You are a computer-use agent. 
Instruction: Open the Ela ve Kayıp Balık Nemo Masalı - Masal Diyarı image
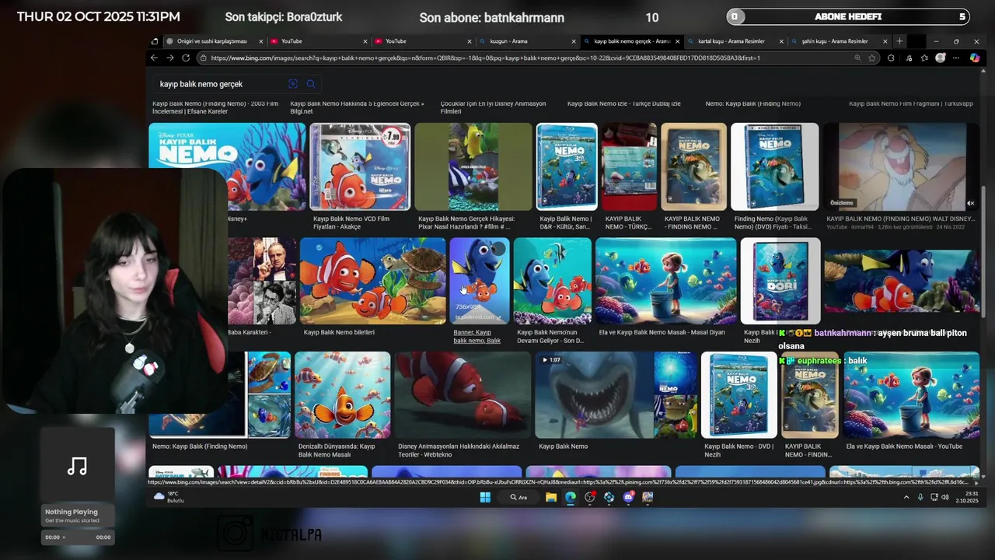click(665, 281)
